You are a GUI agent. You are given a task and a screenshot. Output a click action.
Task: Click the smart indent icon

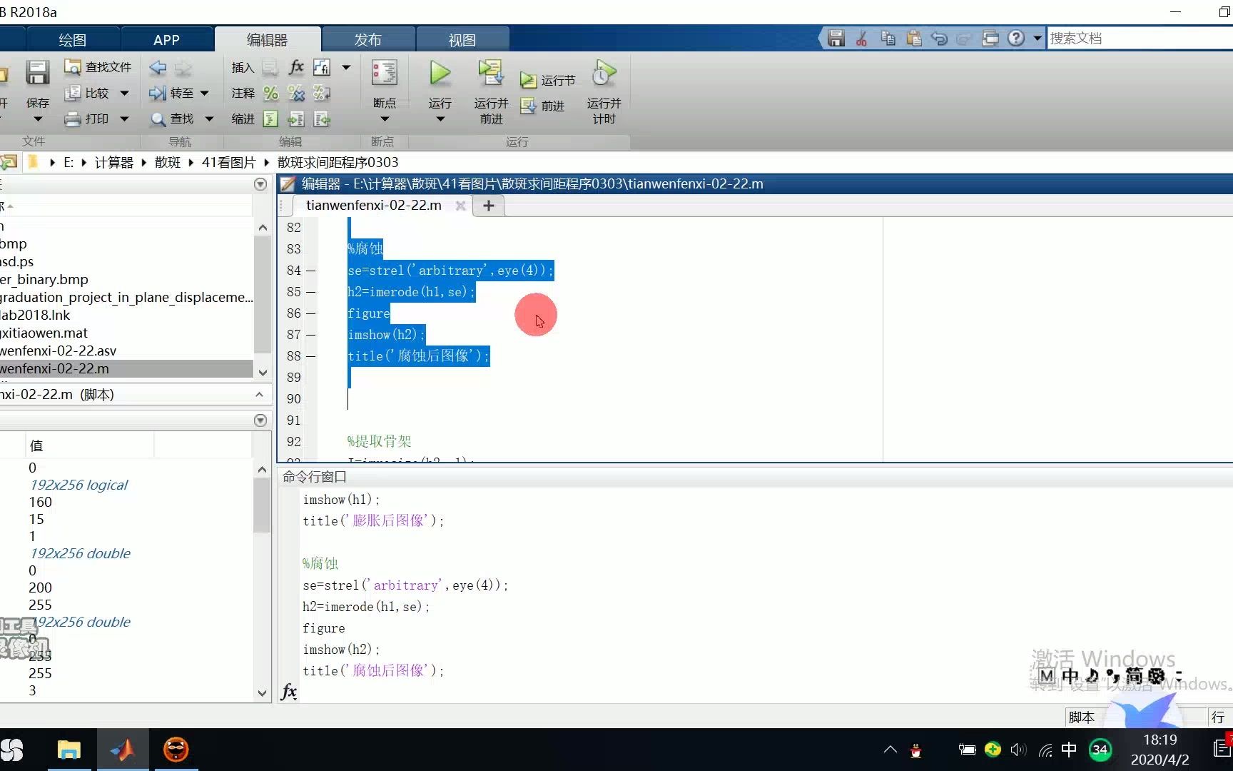(x=270, y=119)
